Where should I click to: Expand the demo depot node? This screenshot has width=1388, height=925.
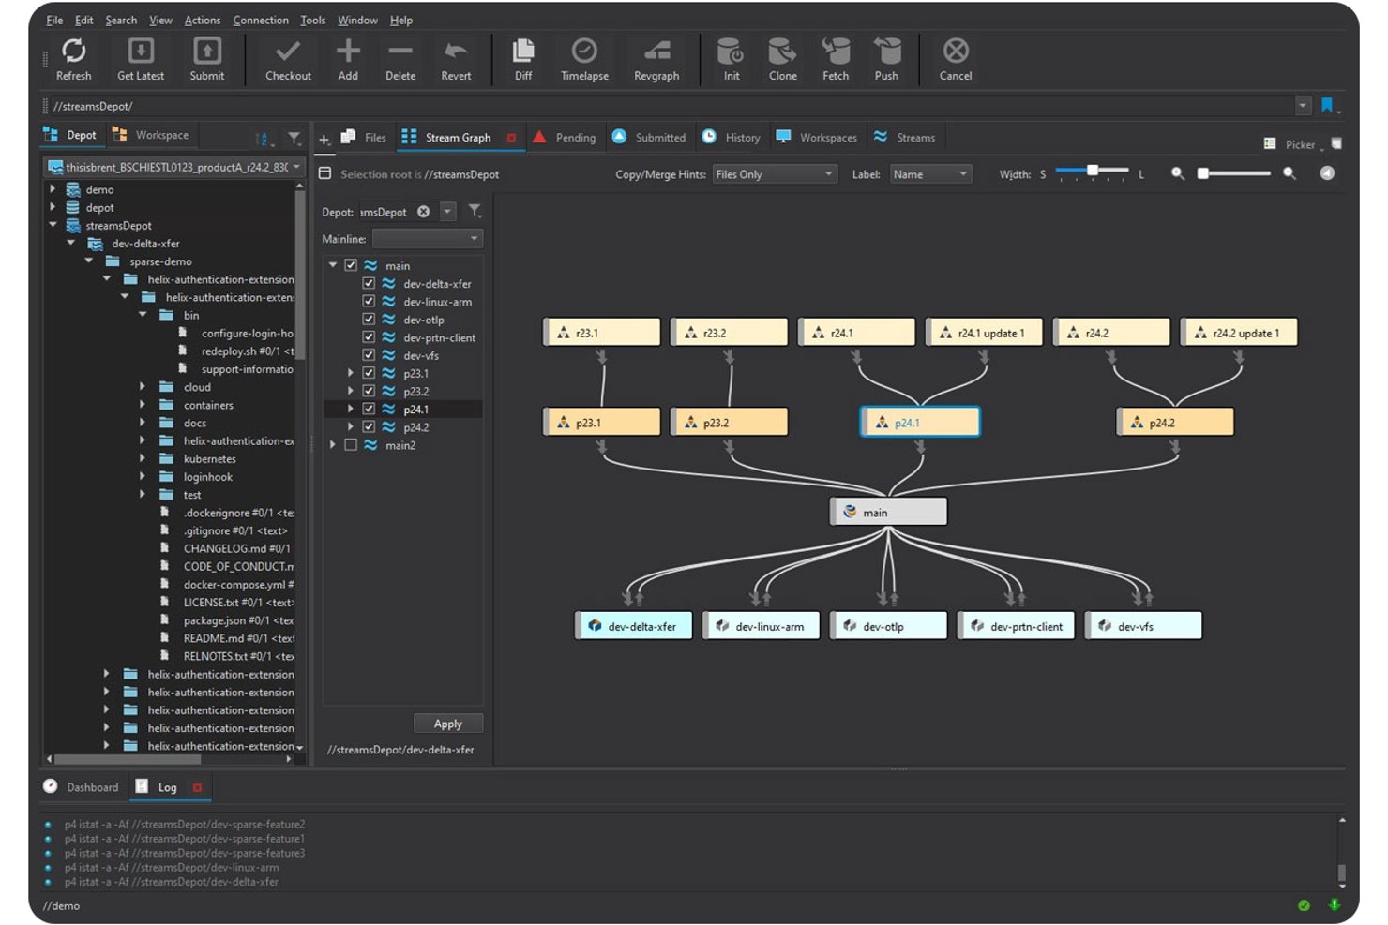(53, 189)
